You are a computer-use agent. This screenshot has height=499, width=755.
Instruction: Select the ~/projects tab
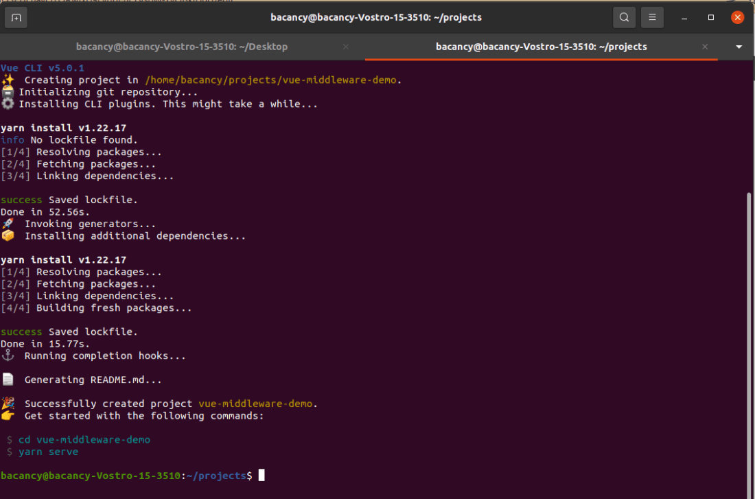[542, 47]
